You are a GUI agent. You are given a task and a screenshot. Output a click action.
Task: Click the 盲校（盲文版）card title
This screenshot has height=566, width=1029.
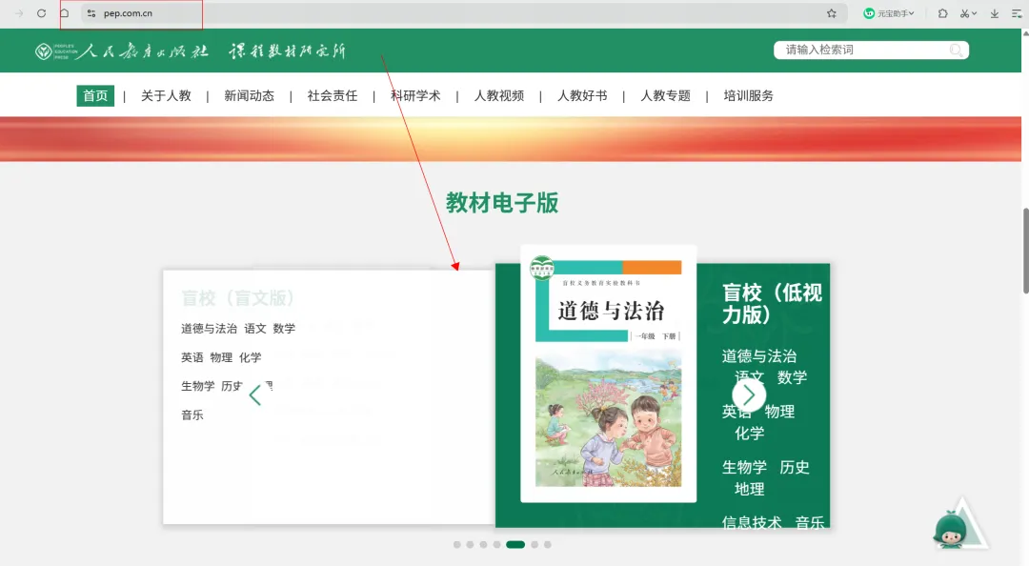pyautogui.click(x=237, y=298)
